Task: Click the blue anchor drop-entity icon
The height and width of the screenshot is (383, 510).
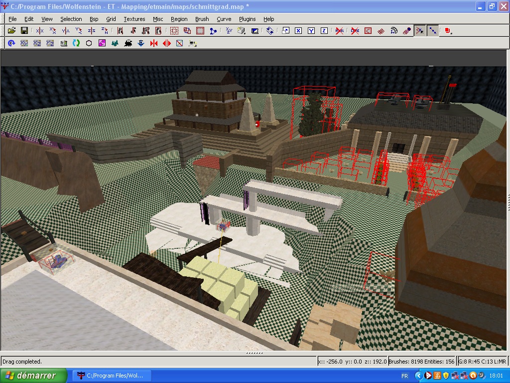Action: click(x=141, y=43)
